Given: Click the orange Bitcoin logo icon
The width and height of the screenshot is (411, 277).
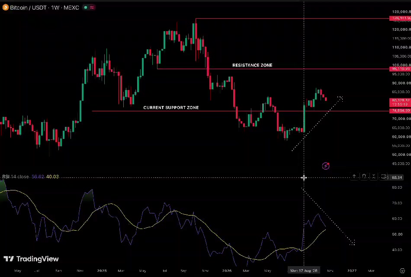Looking at the screenshot, I should click(x=5, y=8).
